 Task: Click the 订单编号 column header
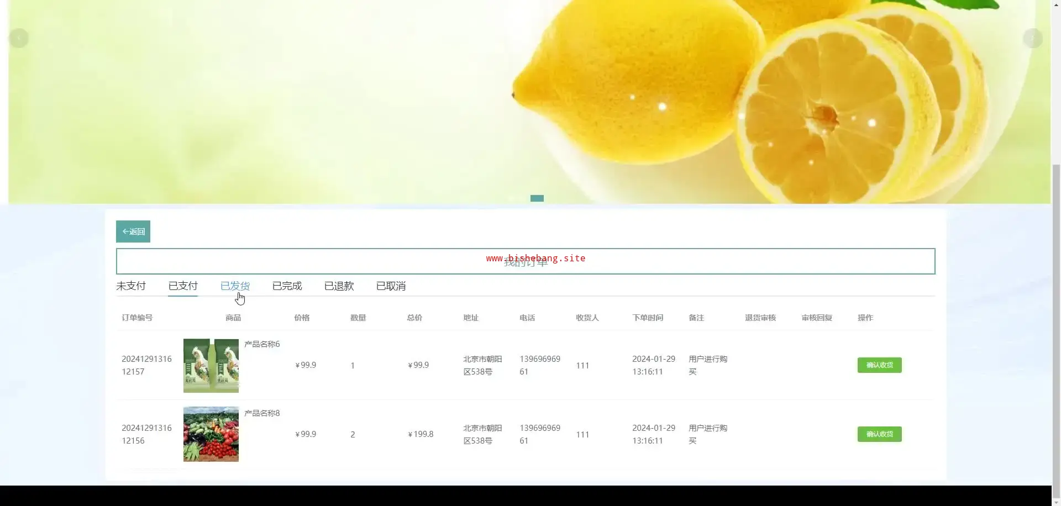(137, 318)
